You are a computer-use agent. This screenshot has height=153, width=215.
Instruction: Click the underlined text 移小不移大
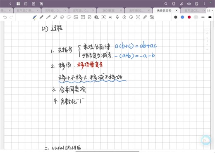(x=73, y=78)
